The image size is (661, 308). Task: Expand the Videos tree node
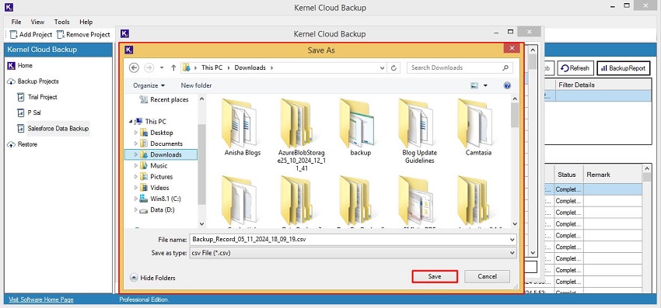(136, 188)
